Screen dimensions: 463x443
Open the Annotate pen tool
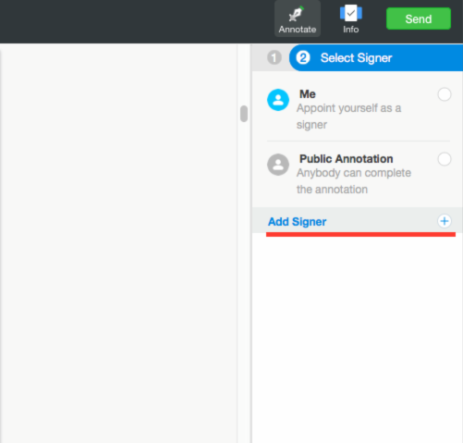coord(297,14)
